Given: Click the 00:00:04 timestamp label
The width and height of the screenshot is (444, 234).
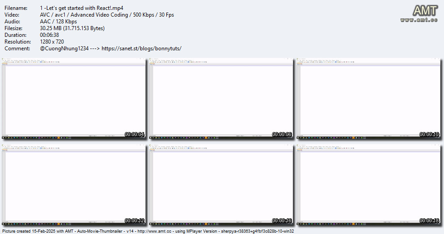Looking at the screenshot, I should pos(134,134).
